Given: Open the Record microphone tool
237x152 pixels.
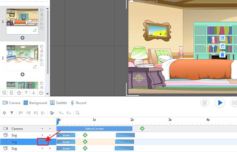Looking at the screenshot, I should [79, 103].
